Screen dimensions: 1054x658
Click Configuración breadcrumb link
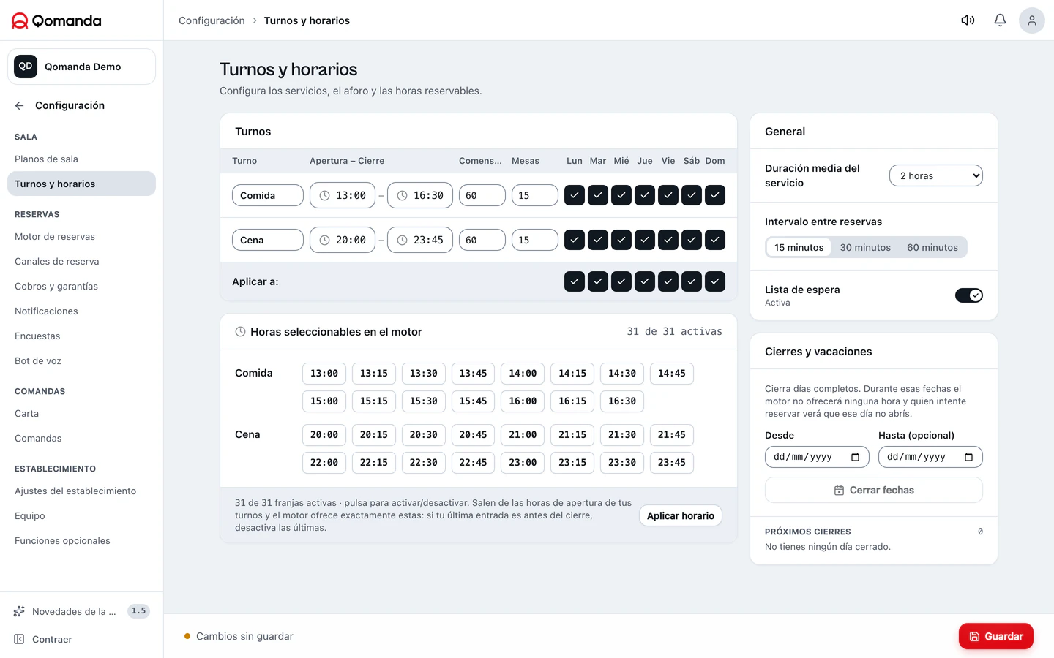point(212,20)
